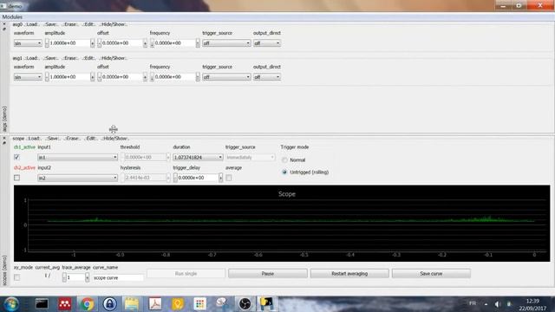Open the blue padlock app in taskbar
The width and height of the screenshot is (555, 312).
110,304
